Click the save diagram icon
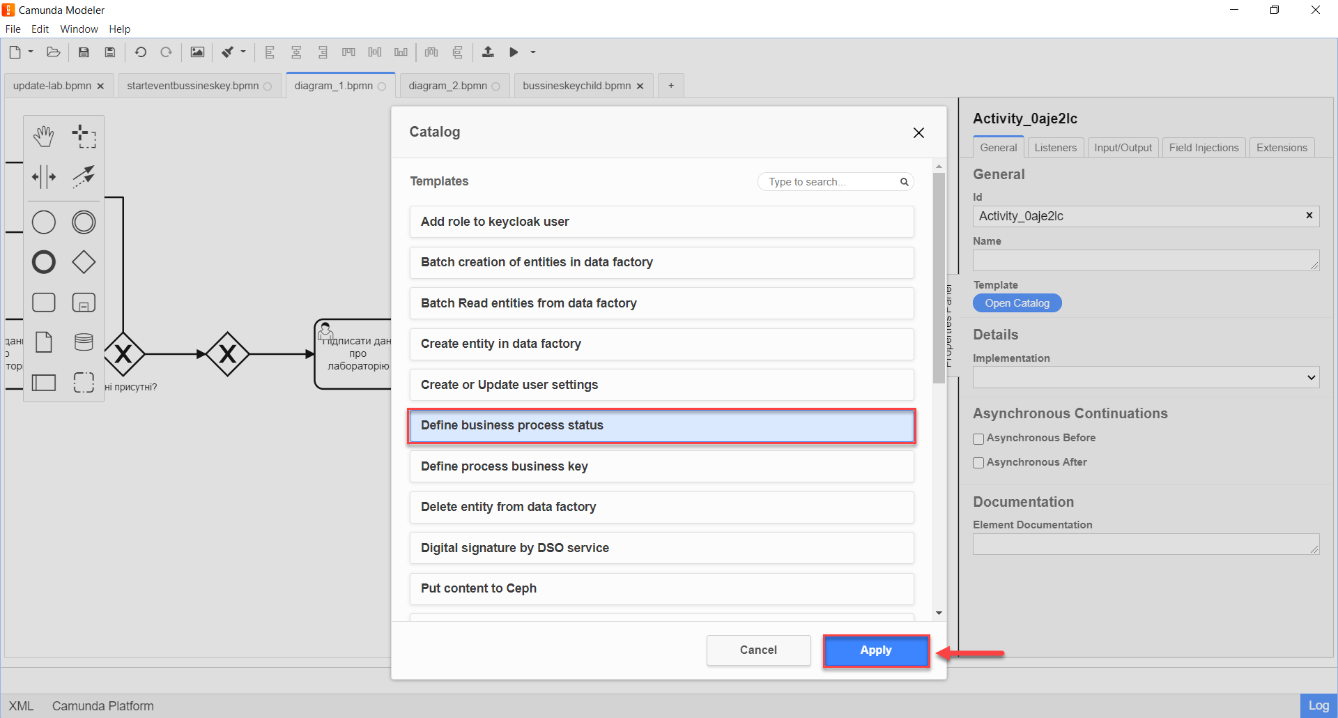The image size is (1338, 718). click(x=84, y=52)
